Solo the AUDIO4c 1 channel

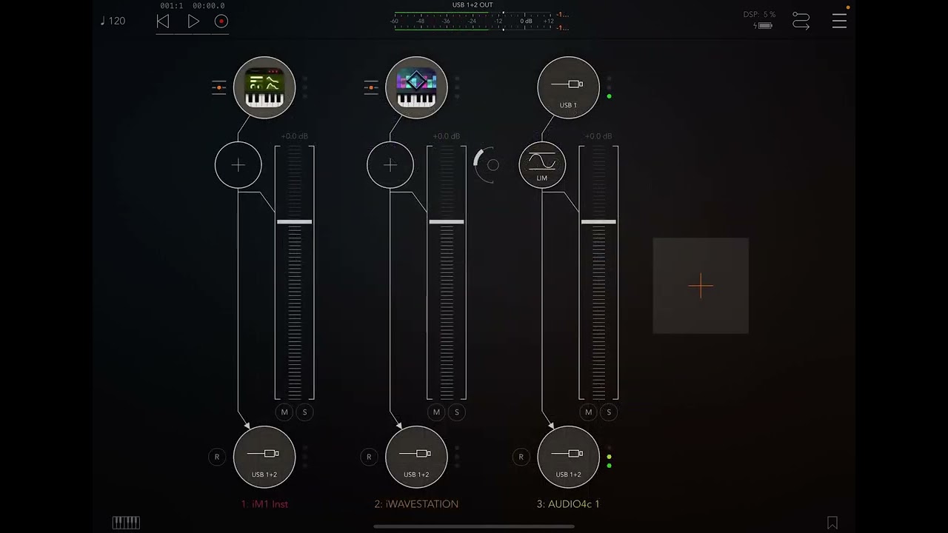pyautogui.click(x=609, y=412)
